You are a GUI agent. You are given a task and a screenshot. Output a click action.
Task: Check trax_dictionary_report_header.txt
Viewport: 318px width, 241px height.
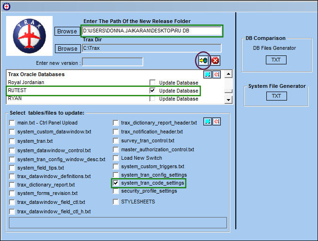click(116, 123)
